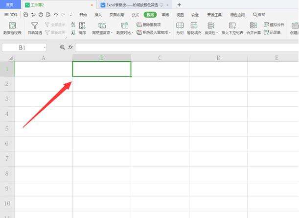This screenshot has width=299, height=218.
Task: Open the 排序 sort dialog
Action: (82, 28)
